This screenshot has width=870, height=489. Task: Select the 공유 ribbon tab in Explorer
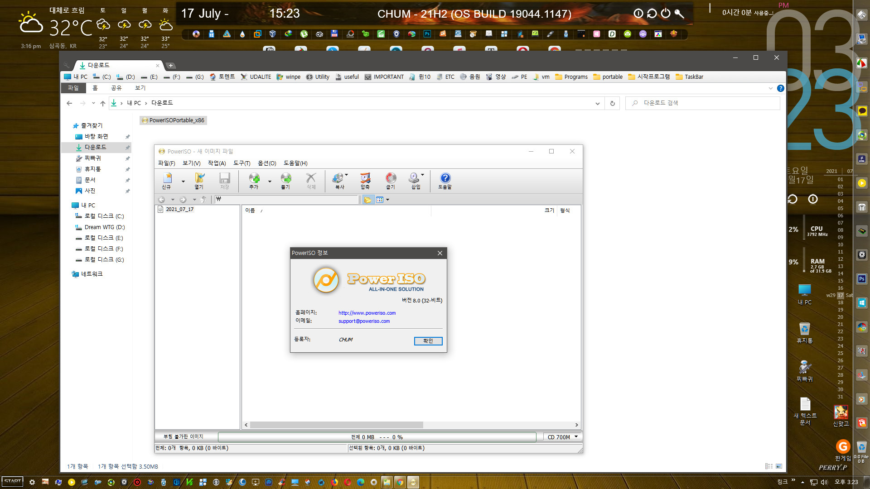coord(116,88)
